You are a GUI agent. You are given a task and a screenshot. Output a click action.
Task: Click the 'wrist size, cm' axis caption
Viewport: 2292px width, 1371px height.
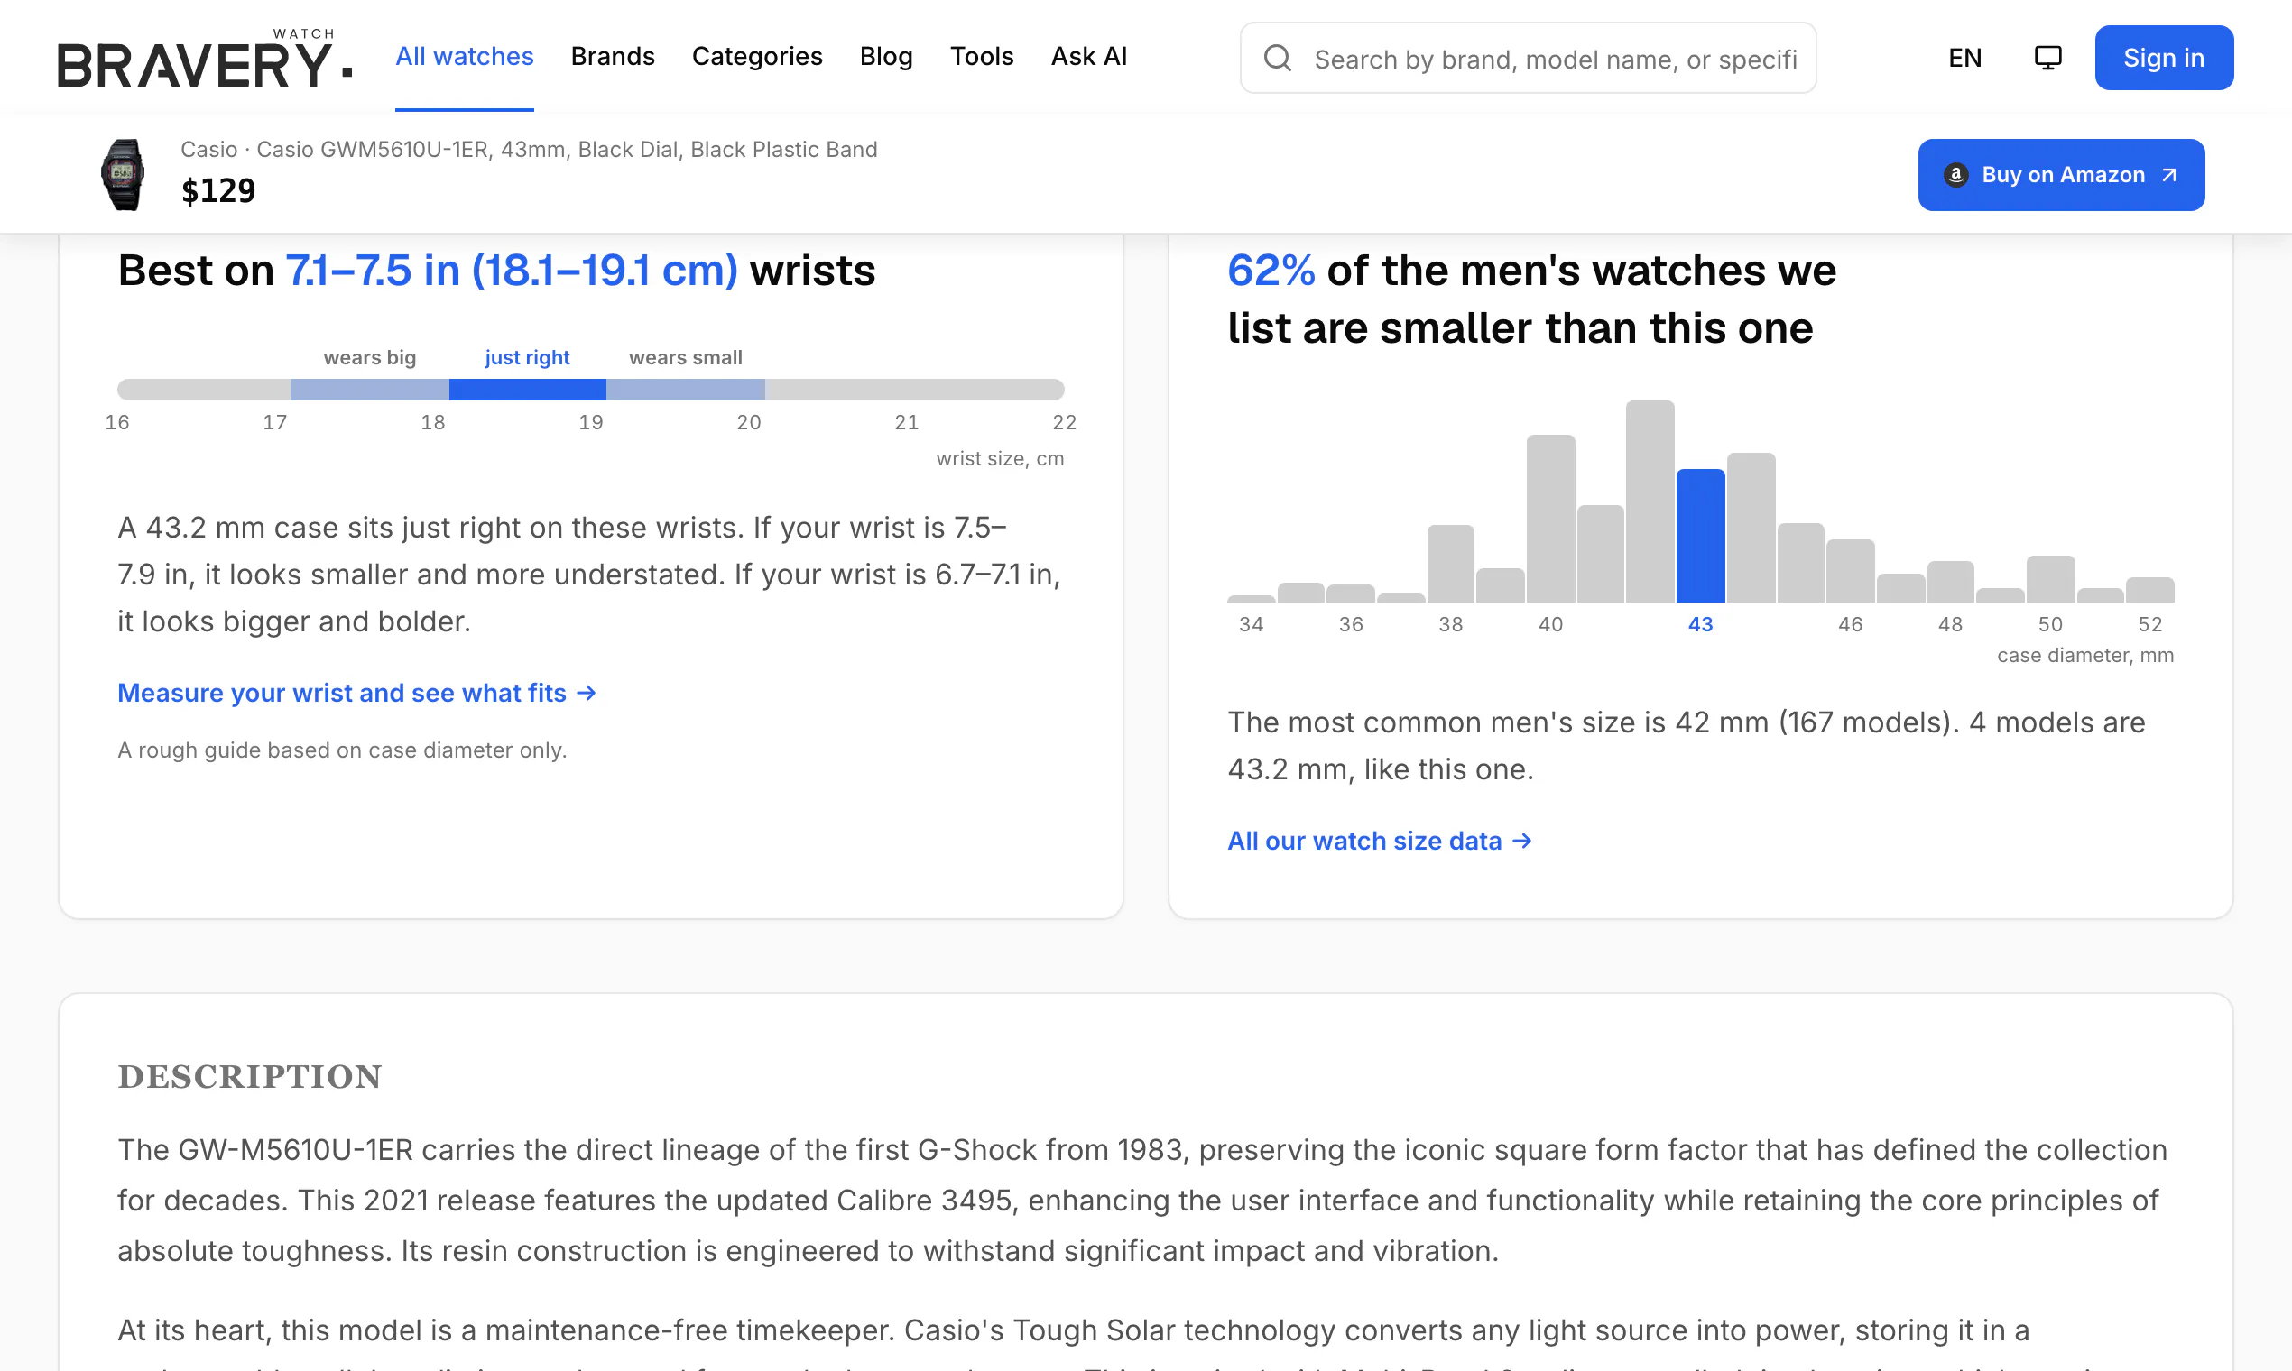point(1000,459)
